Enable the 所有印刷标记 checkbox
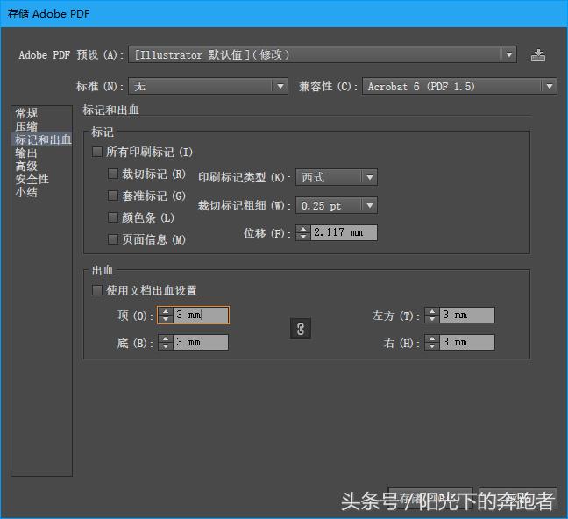This screenshot has height=519, width=568. [96, 152]
